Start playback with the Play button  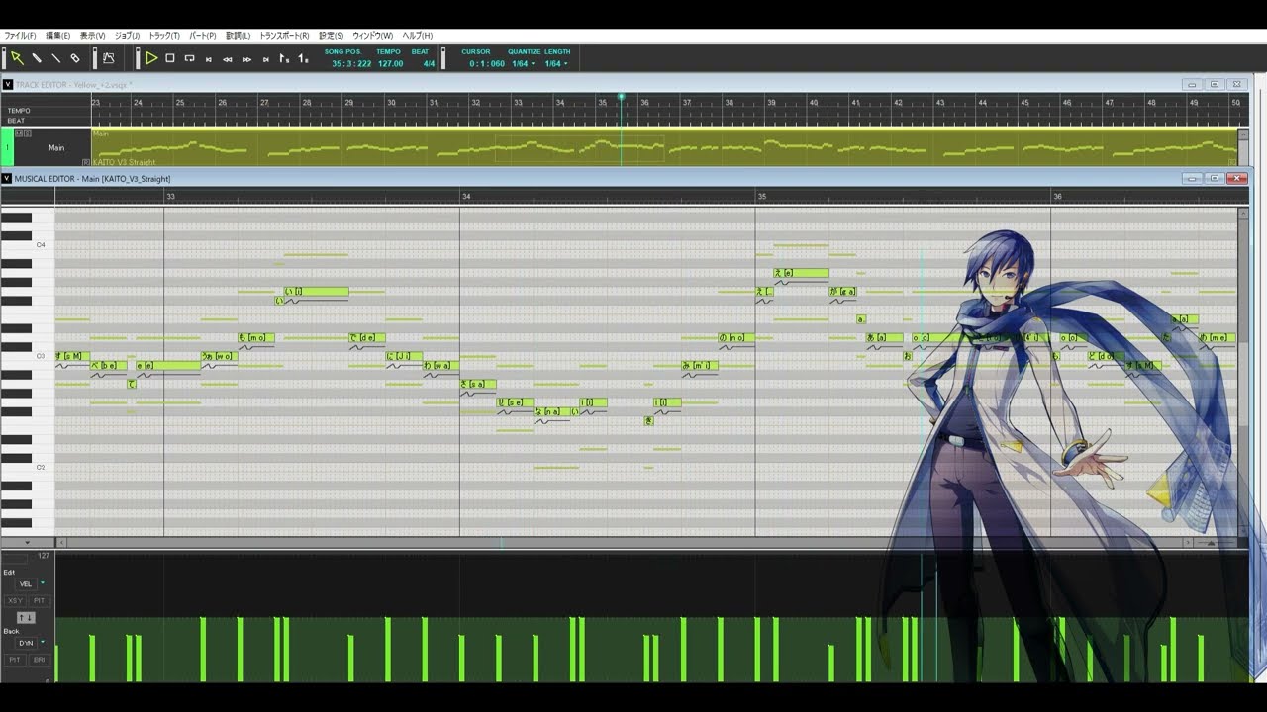151,58
